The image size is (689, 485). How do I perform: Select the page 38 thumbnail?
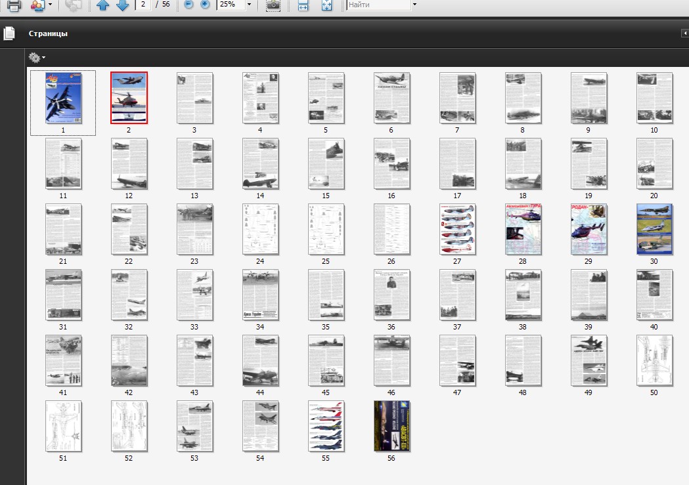(x=523, y=295)
